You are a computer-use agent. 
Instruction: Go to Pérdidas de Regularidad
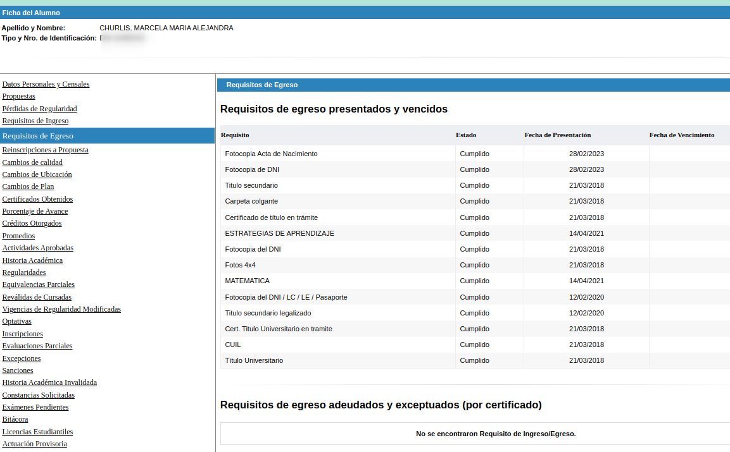40,109
